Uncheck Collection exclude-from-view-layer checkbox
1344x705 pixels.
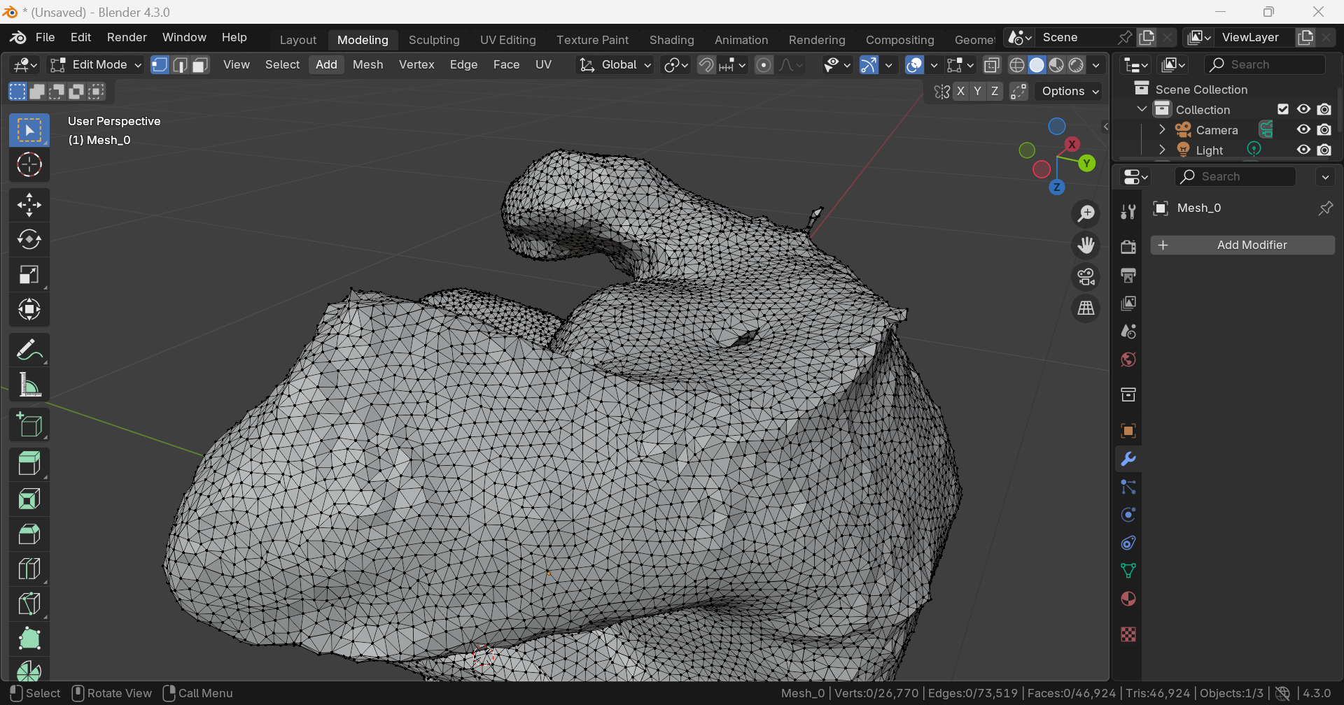click(1282, 110)
